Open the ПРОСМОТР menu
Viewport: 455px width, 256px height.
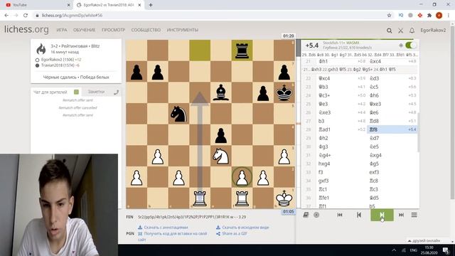coord(114,30)
